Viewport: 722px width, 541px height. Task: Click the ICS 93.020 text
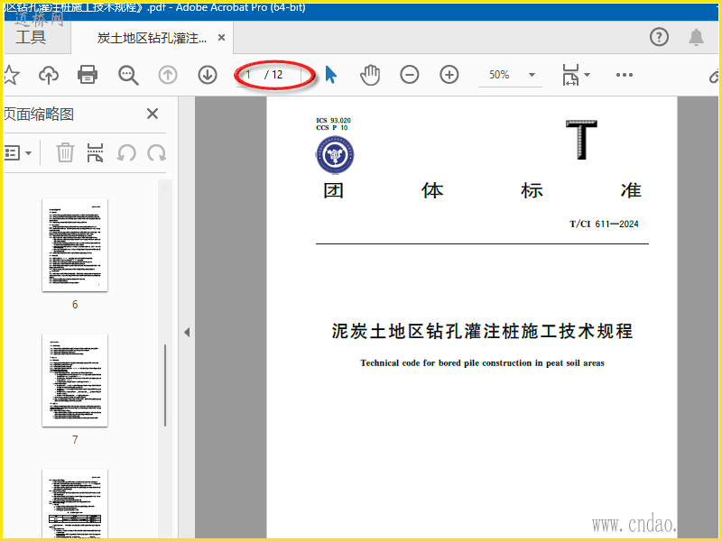point(333,121)
